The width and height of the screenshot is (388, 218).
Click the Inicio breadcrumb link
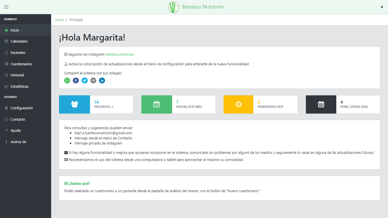[60, 20]
